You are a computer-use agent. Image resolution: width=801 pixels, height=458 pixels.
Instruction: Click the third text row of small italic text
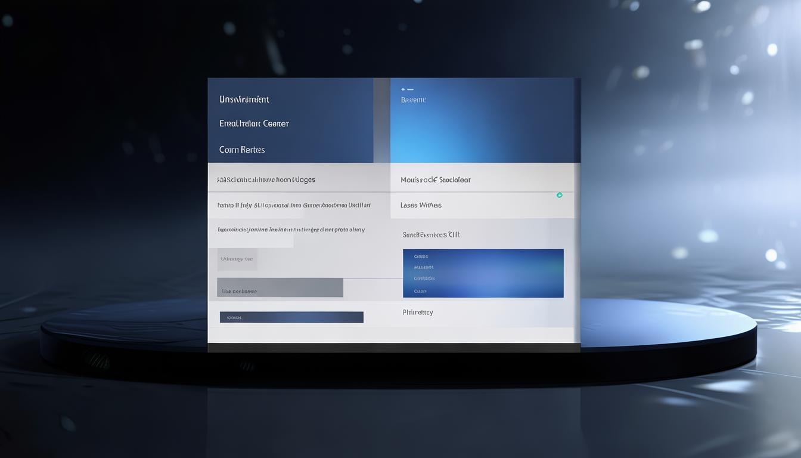[x=291, y=230]
